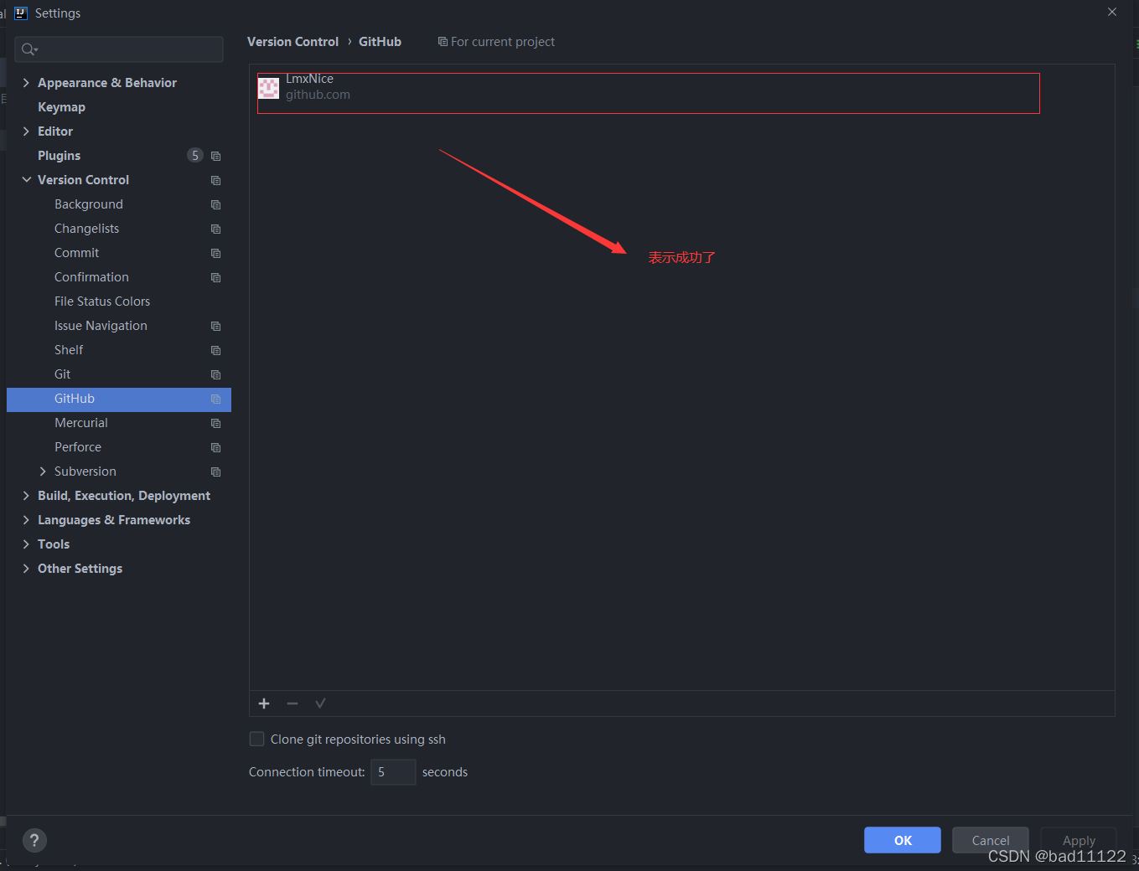Click the LmxNice account avatar

coord(268,88)
